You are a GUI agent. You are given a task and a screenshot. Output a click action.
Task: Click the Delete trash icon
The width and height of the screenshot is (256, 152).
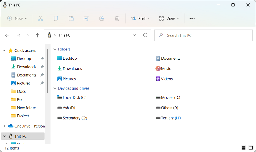point(117,18)
